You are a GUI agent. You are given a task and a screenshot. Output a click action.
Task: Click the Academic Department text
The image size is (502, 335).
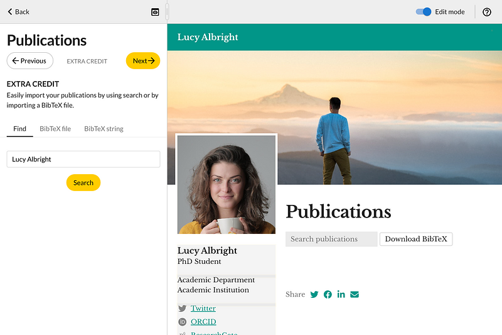coord(216,280)
